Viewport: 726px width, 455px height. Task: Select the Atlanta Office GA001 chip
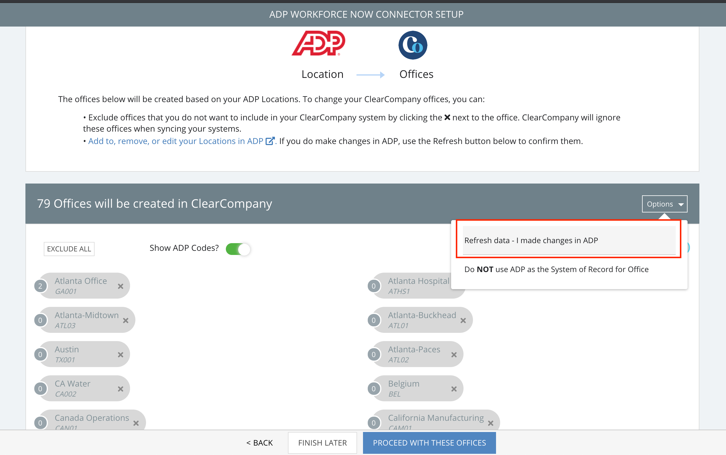84,286
